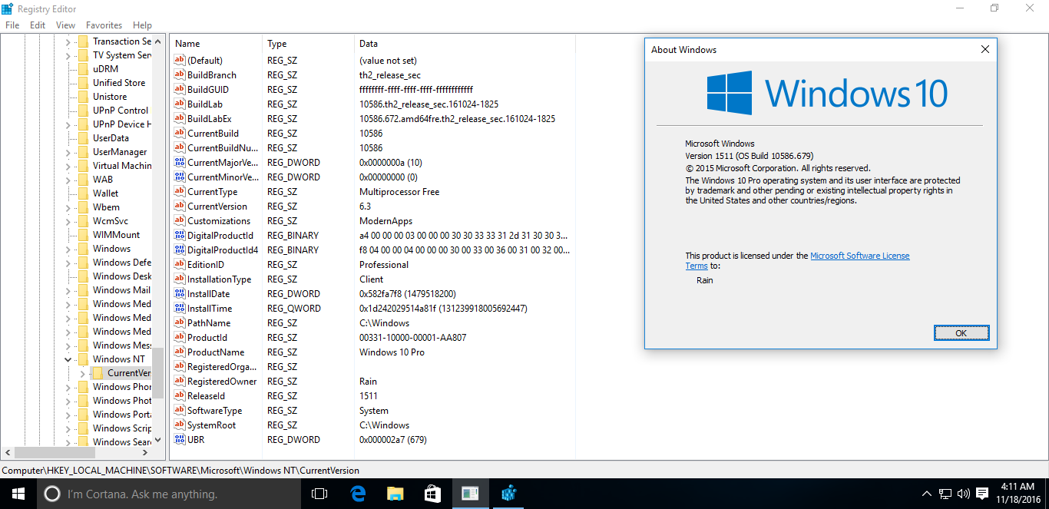Screen dimensions: 1049x509
Task: Click the DigitalProductId4 binary value icon
Action: pyautogui.click(x=180, y=250)
